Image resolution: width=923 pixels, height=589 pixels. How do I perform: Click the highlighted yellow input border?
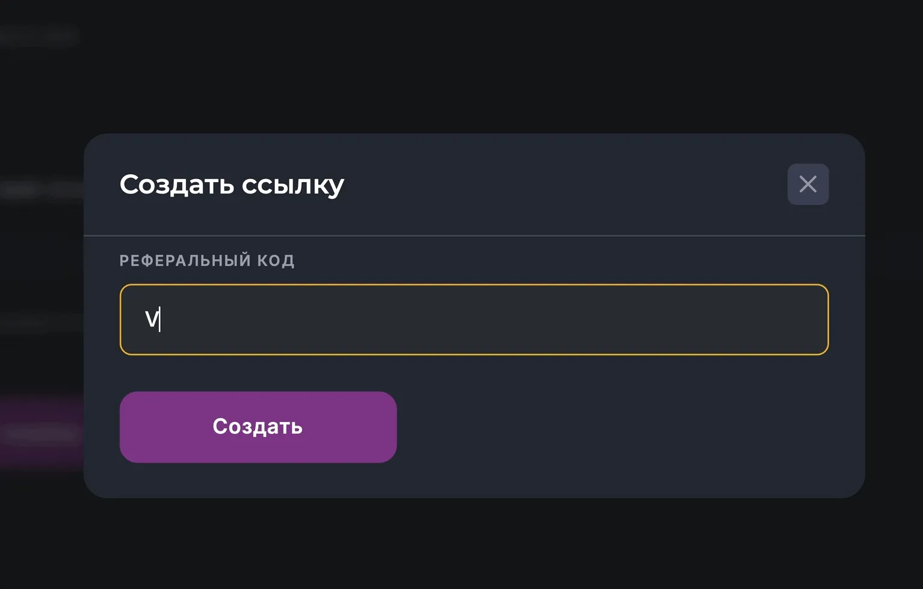[475, 285]
